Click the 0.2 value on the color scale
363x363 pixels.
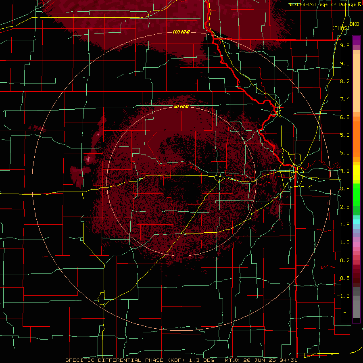345,261
